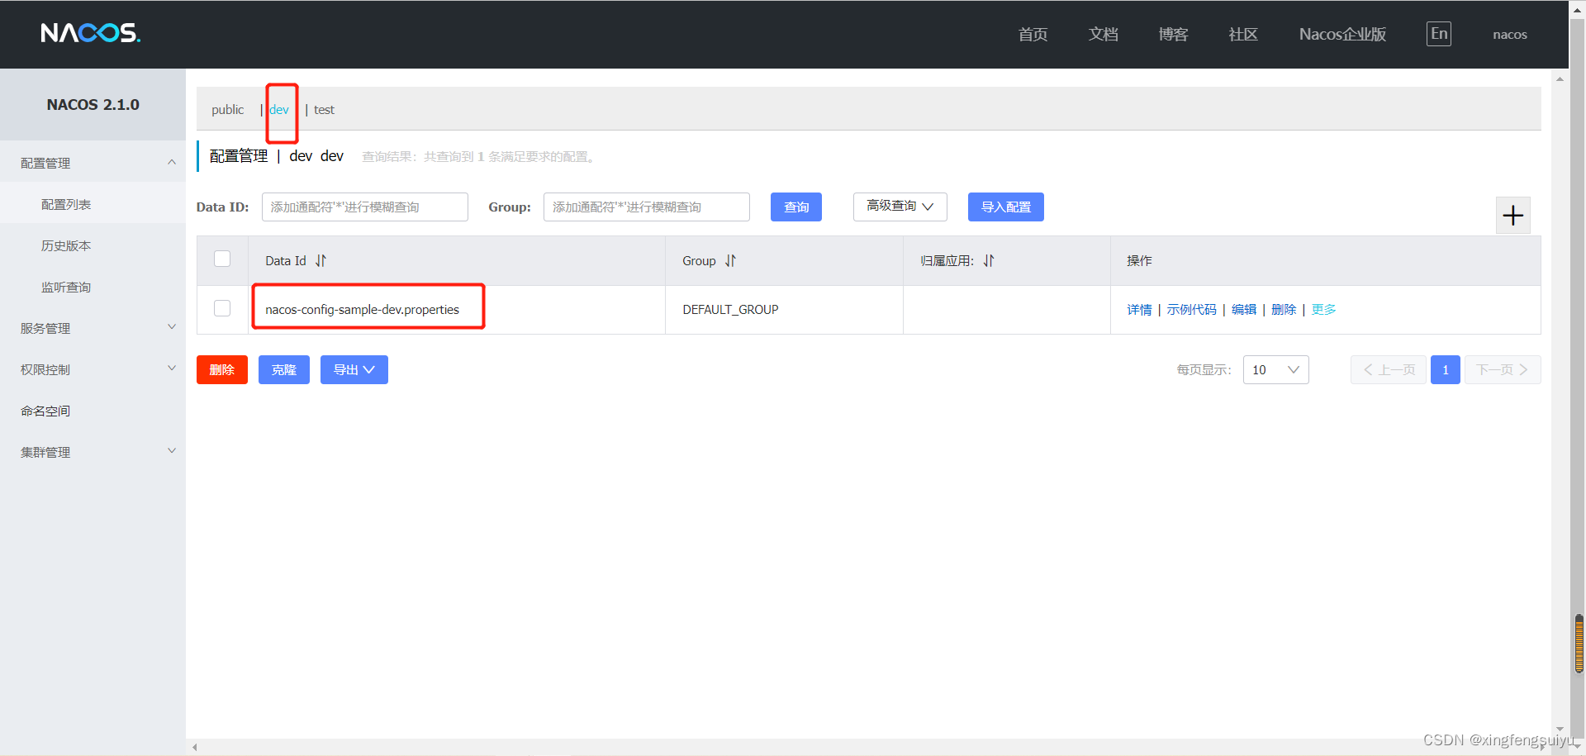
Task: Click the NACOS logo in header
Action: (91, 33)
